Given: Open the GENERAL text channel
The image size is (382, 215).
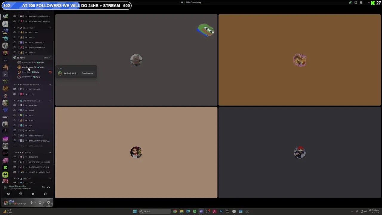Looking at the screenshot, I should tap(32, 105).
